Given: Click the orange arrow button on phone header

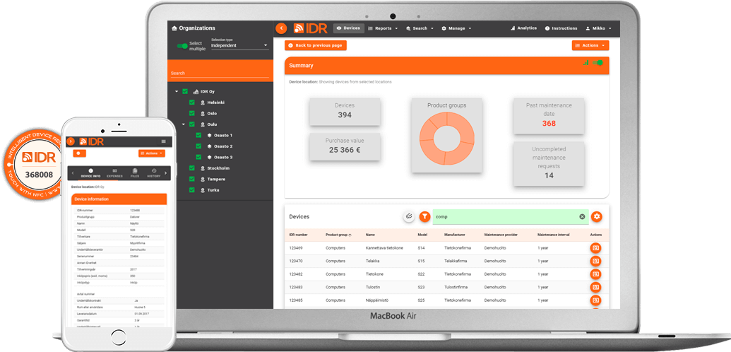Looking at the screenshot, I should click(71, 141).
